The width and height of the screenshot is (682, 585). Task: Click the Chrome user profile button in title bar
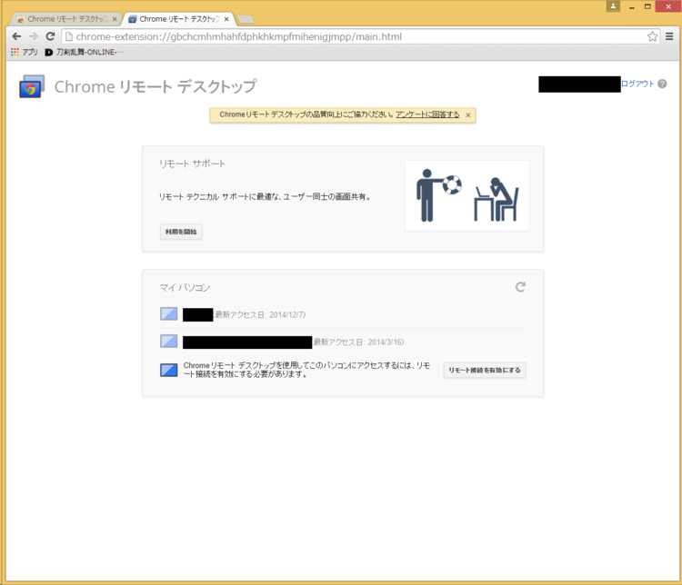[x=613, y=6]
